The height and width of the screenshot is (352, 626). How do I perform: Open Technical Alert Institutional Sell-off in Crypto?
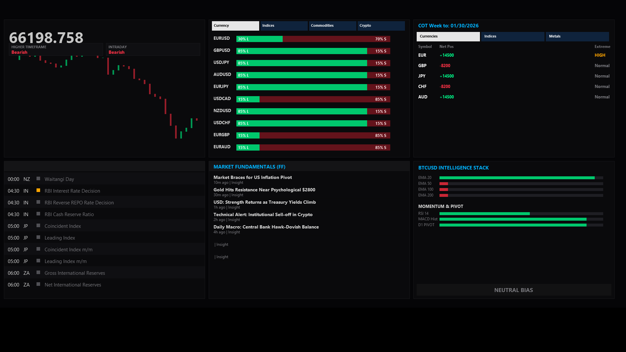[x=263, y=215]
